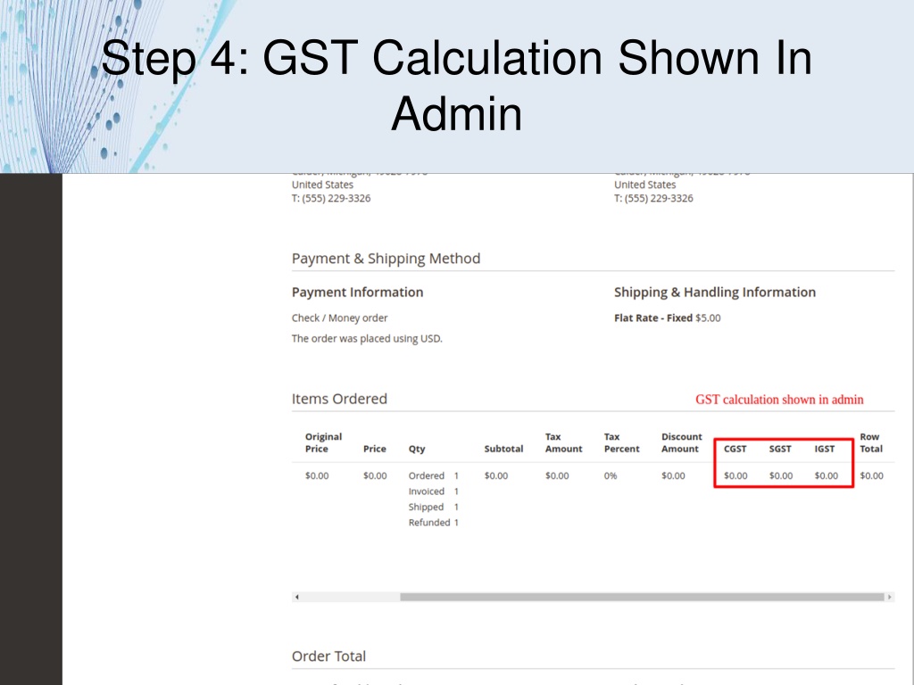Screen dimensions: 914x685
Task: Click the left address United States line
Action: click(x=322, y=185)
